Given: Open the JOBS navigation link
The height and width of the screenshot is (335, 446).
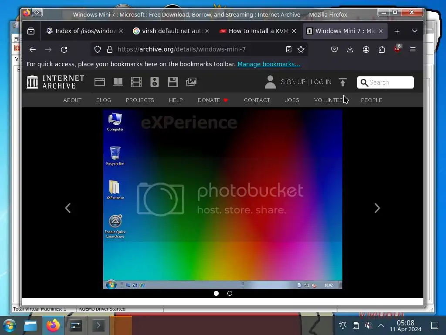Looking at the screenshot, I should pyautogui.click(x=292, y=100).
